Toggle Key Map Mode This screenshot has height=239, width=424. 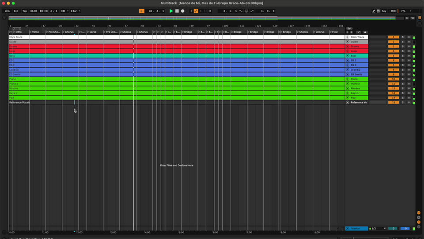tap(384, 11)
